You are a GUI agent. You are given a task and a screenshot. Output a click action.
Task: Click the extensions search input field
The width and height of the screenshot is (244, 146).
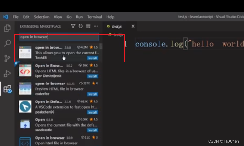[x=59, y=37]
